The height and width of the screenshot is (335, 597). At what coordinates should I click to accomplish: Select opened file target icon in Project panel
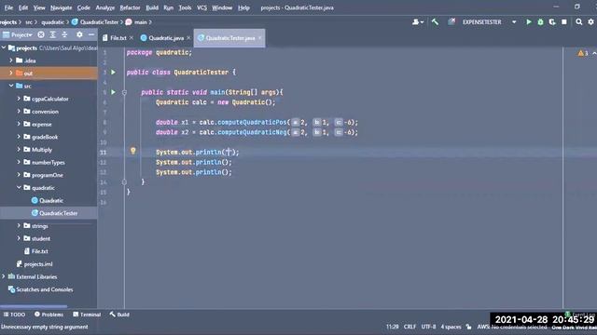[41, 35]
